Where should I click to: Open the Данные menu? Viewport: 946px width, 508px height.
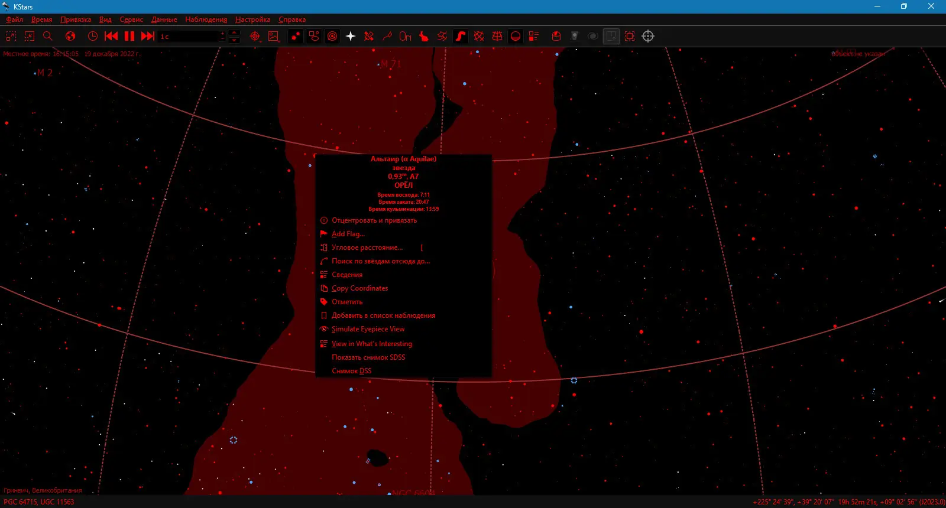(x=164, y=19)
